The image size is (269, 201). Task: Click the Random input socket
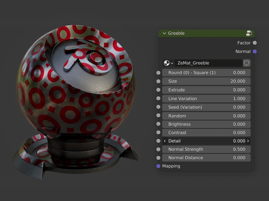158,116
